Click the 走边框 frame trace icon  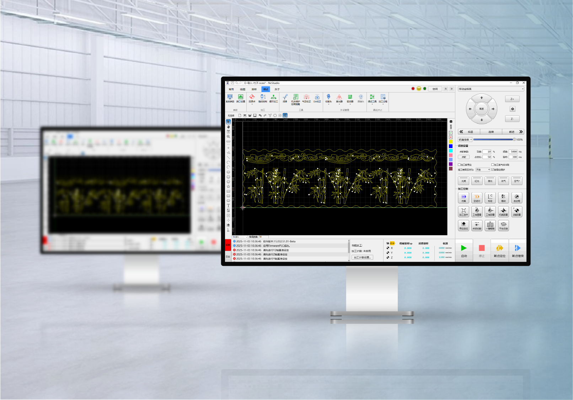[516, 198]
